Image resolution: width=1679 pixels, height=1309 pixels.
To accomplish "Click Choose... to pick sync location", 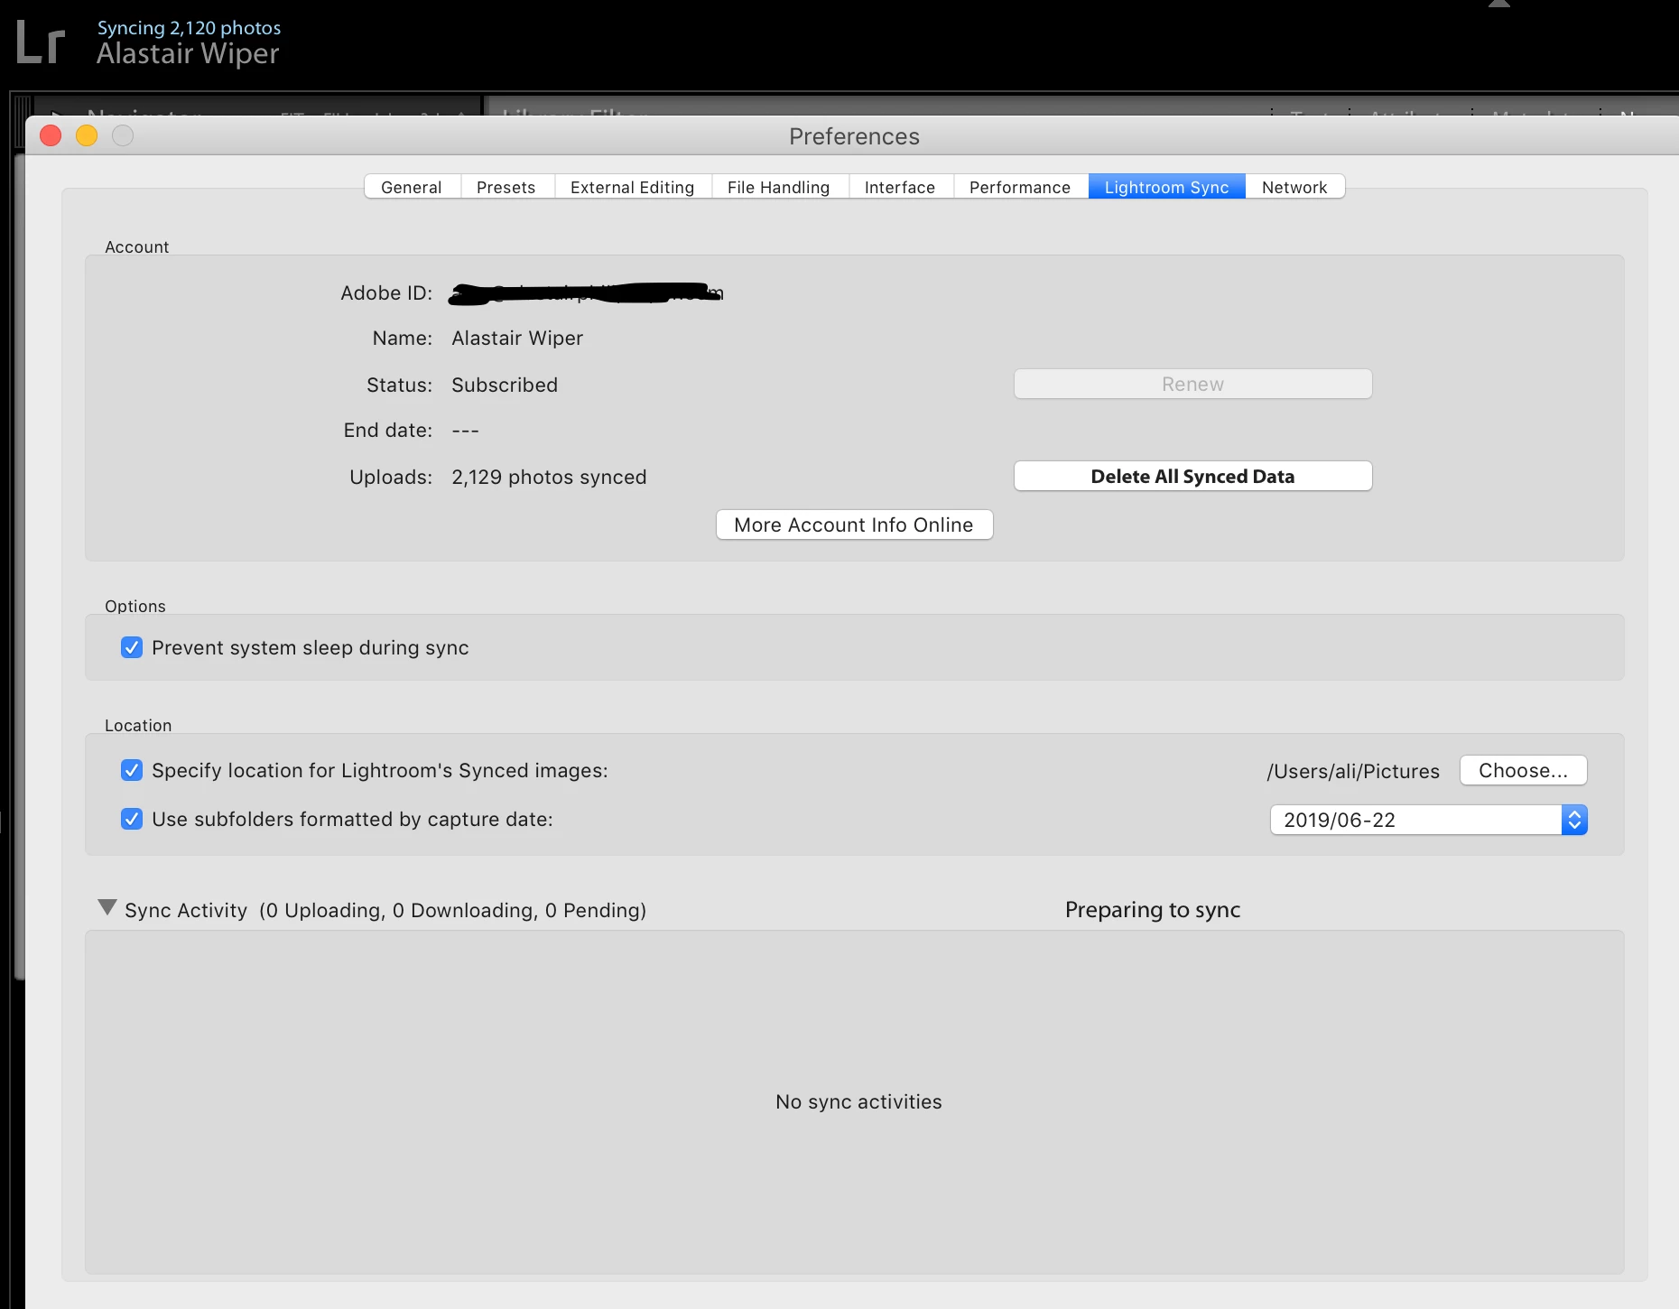I will pos(1524,770).
